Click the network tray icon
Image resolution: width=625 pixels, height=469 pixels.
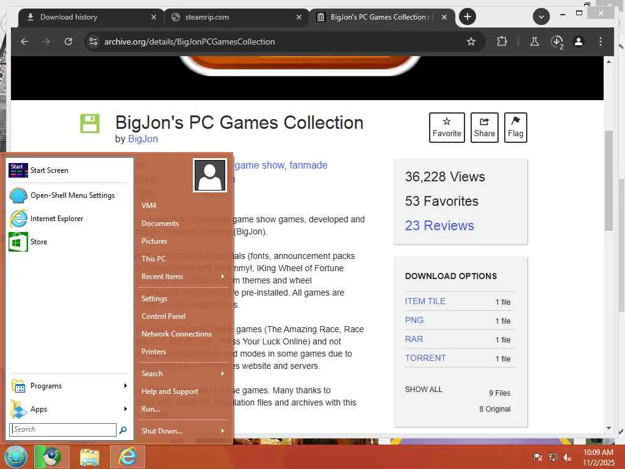552,457
